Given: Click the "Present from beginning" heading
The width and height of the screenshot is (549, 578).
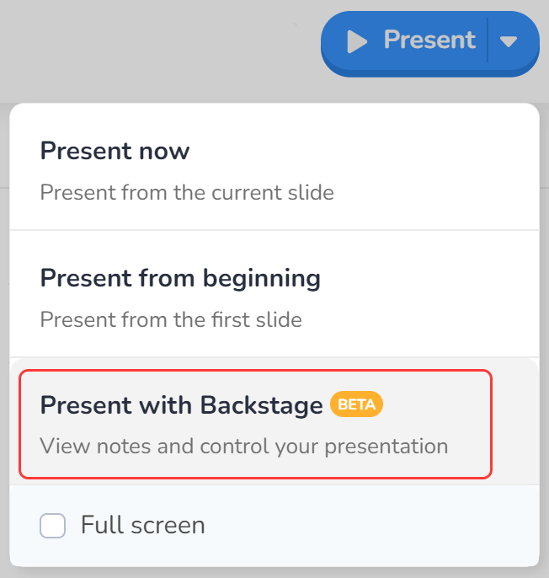Looking at the screenshot, I should (x=180, y=278).
